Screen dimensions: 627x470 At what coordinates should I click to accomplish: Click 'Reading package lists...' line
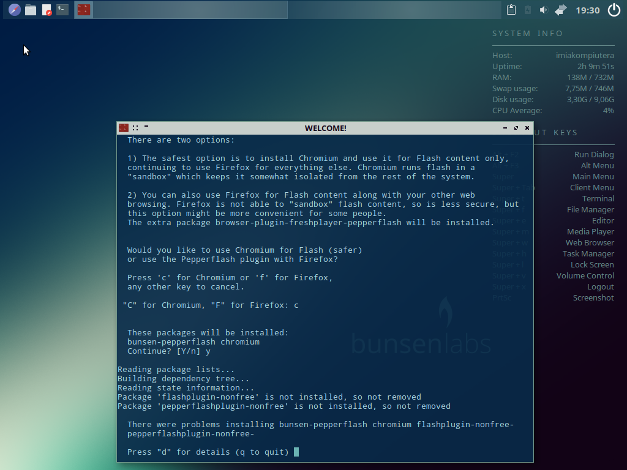click(176, 369)
